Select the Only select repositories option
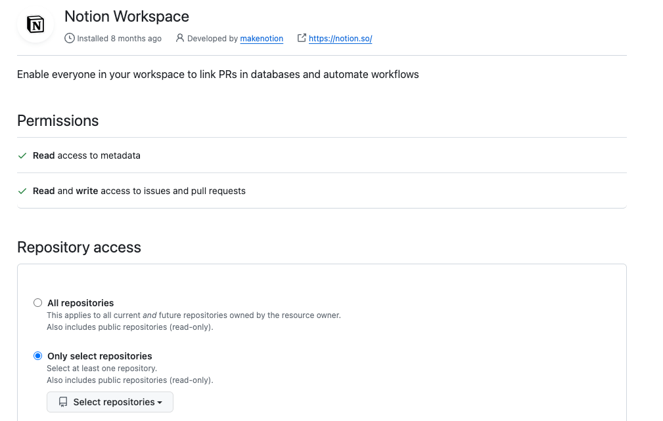663x421 pixels. (x=37, y=355)
